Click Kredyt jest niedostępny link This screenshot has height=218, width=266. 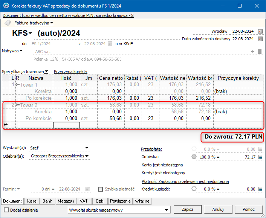click(x=164, y=173)
